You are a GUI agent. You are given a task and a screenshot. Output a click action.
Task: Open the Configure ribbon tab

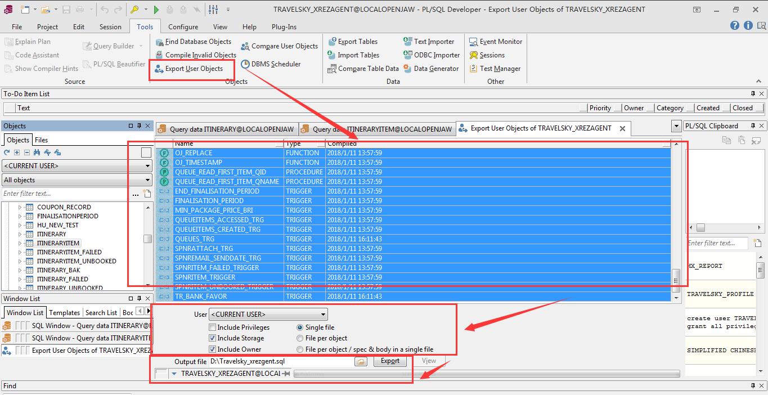[183, 26]
